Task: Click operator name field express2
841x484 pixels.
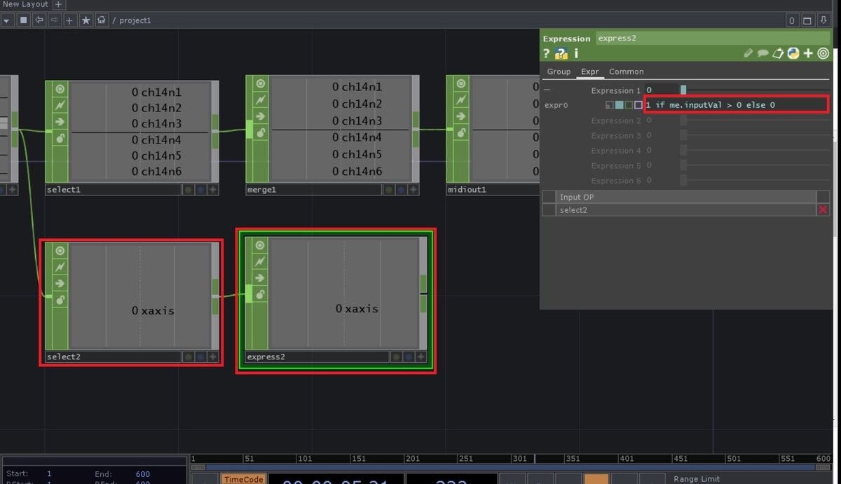Action: pos(711,39)
